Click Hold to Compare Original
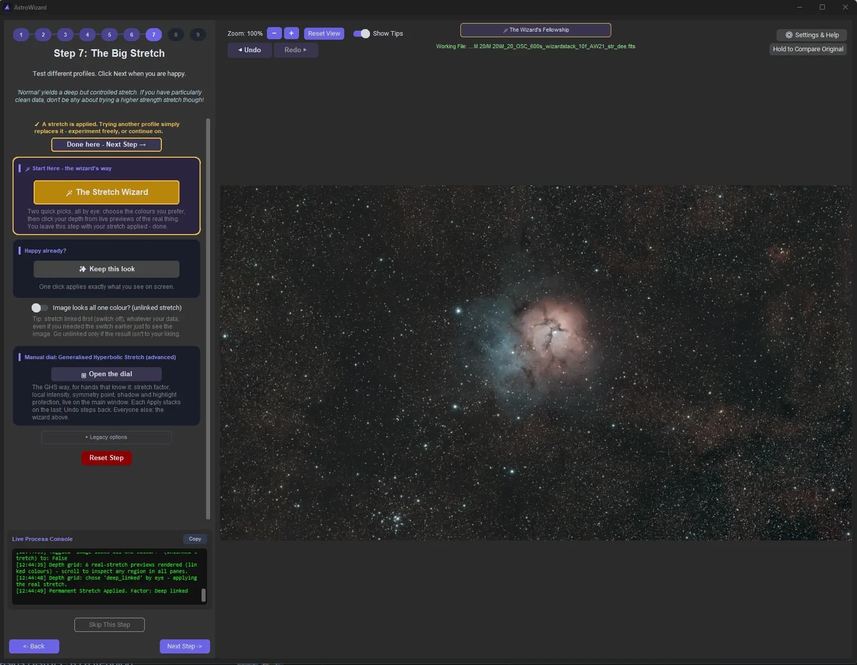This screenshot has width=857, height=665. pyautogui.click(x=808, y=49)
